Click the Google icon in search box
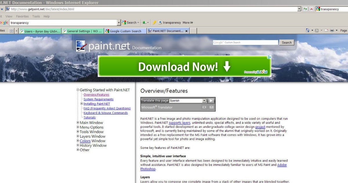The image size is (348, 183). tap(318, 9)
